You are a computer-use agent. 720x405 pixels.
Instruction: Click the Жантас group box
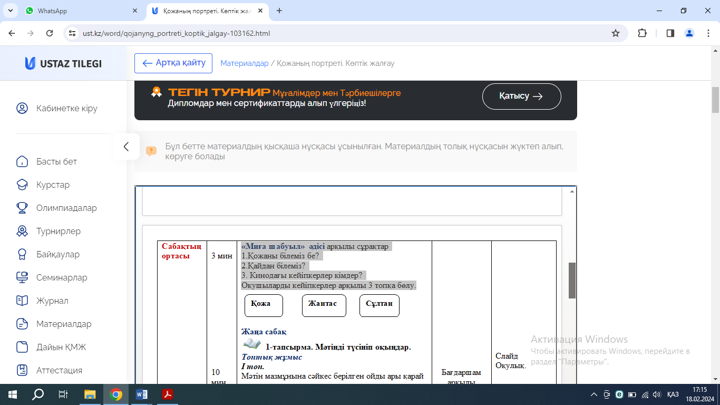324,305
